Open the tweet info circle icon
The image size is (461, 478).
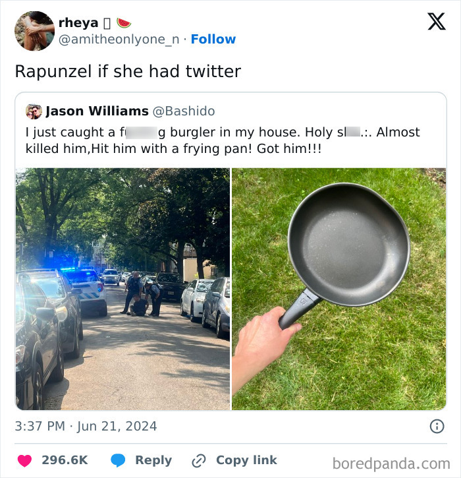(437, 426)
